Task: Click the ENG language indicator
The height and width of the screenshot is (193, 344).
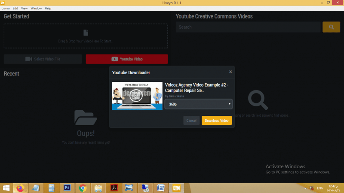Action: pos(320,188)
